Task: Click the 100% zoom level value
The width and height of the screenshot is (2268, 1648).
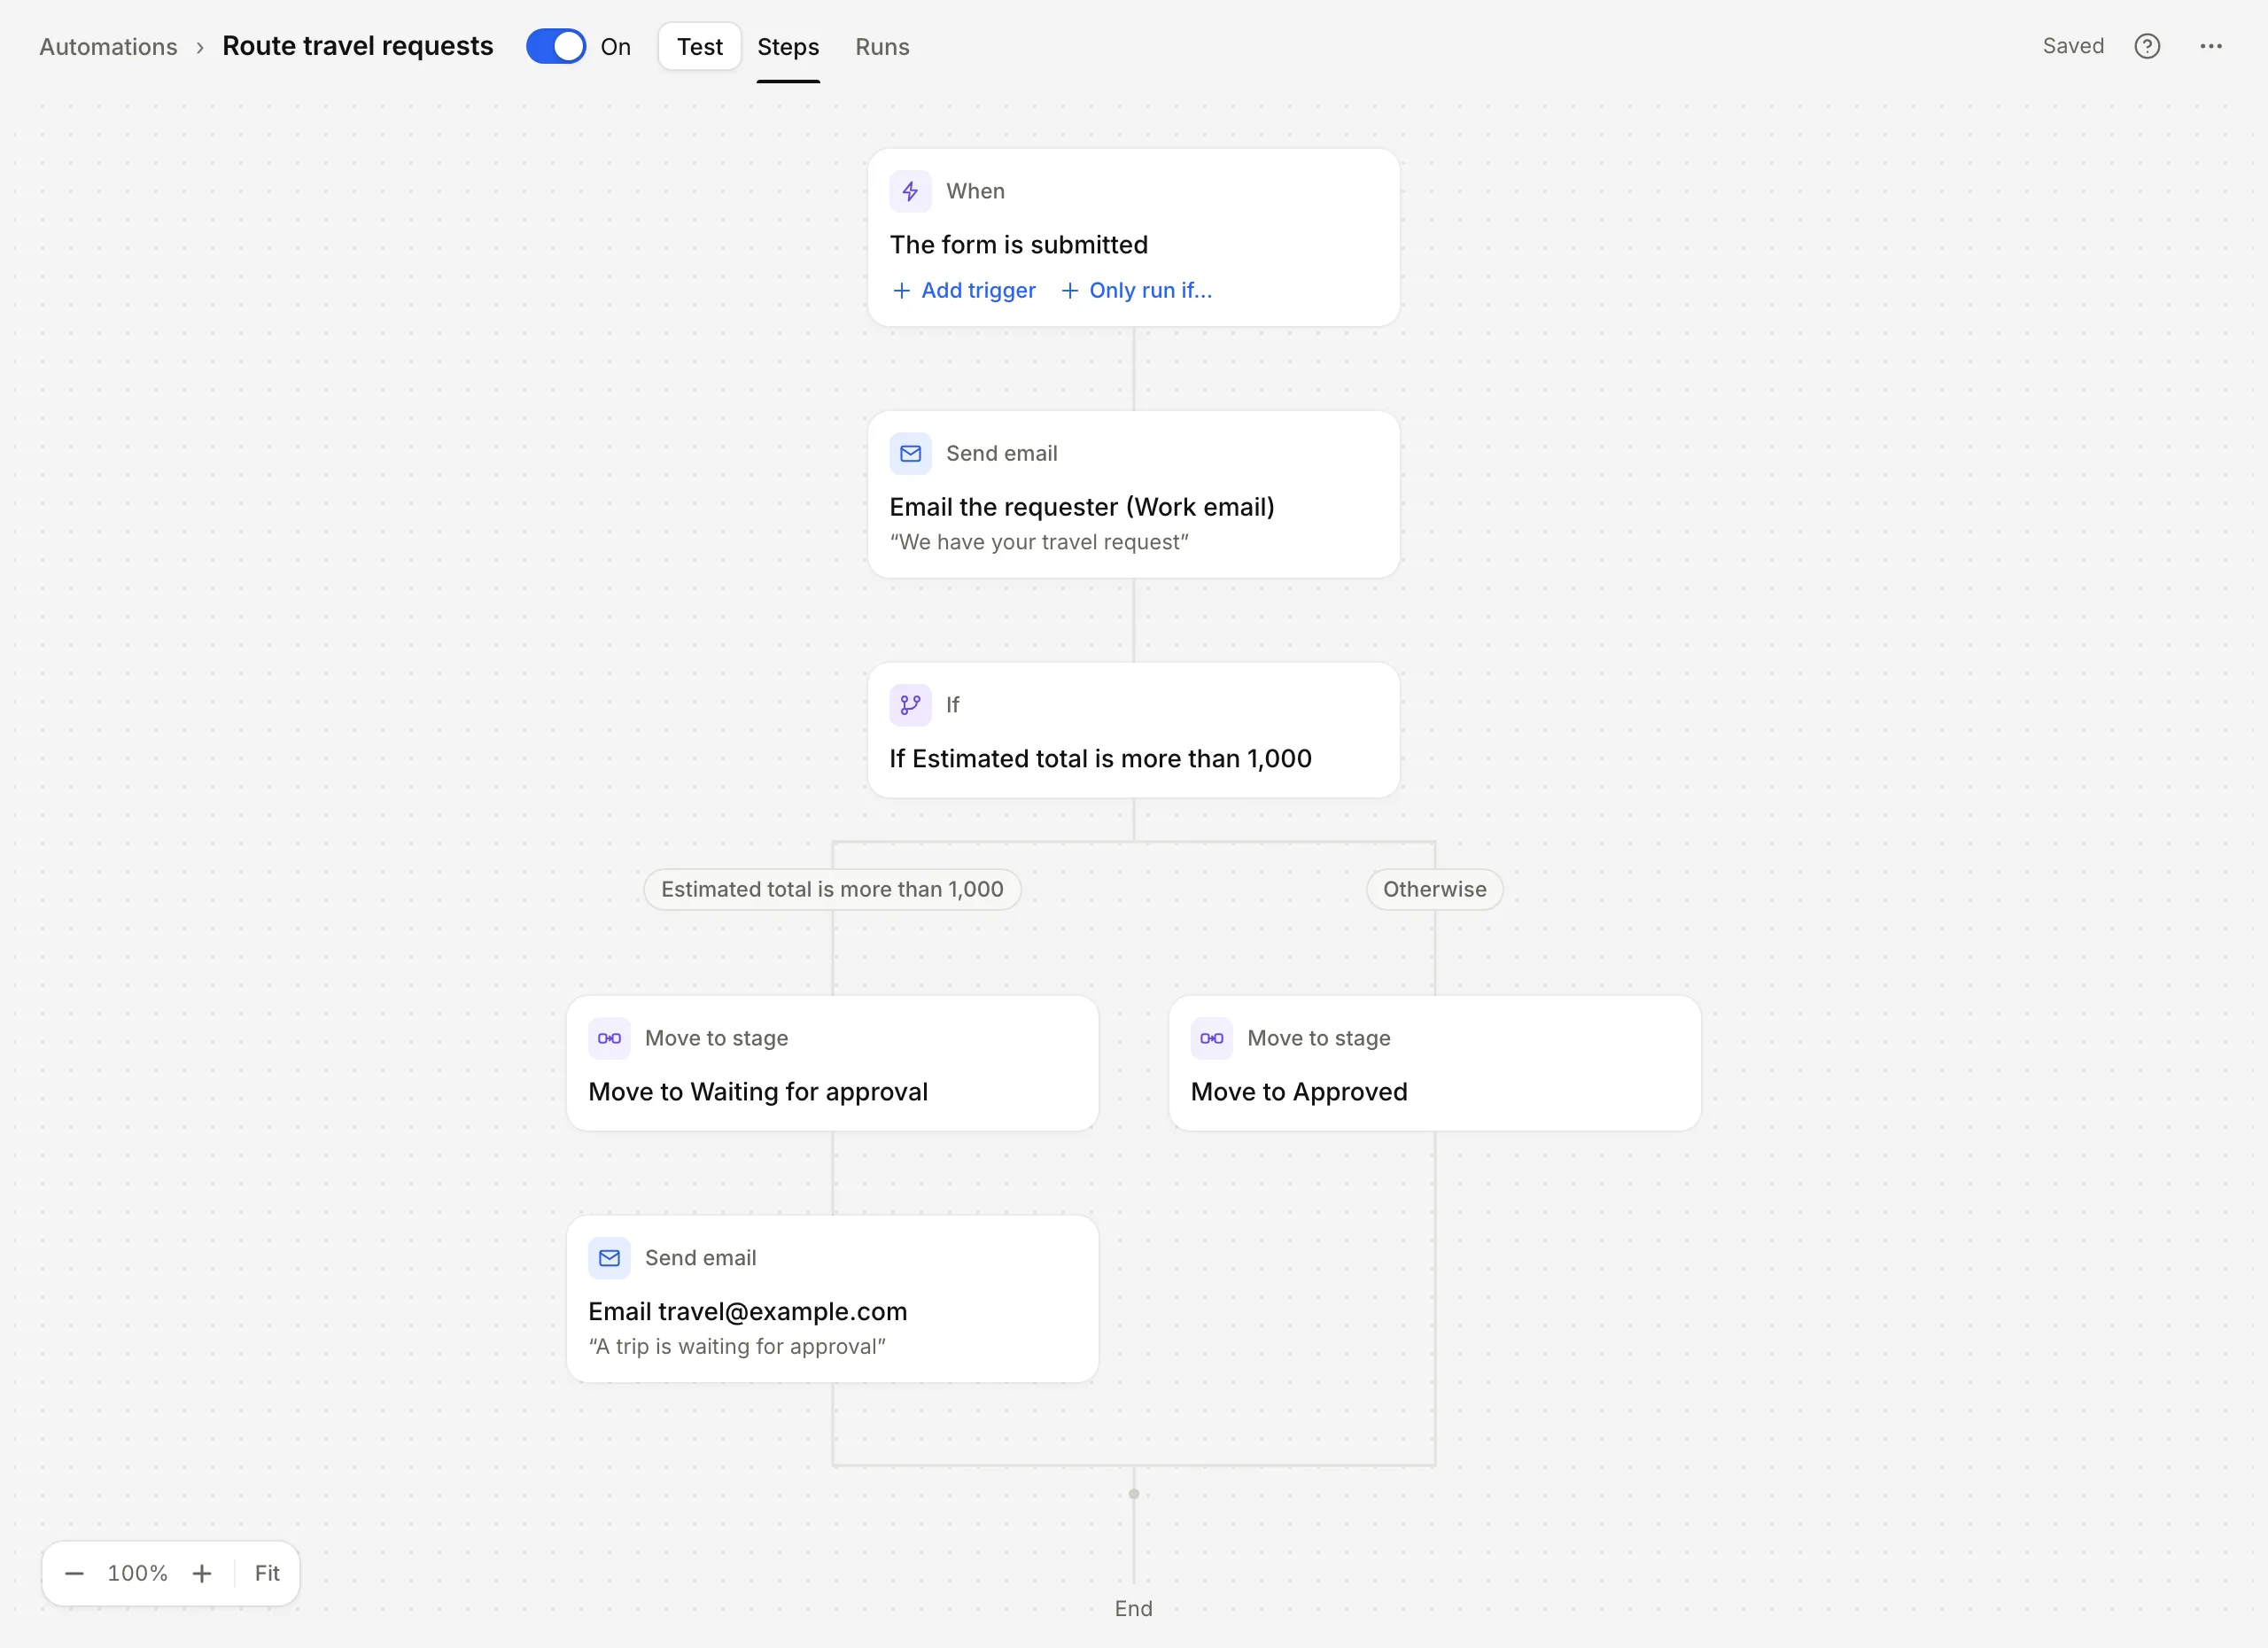Action: click(138, 1573)
